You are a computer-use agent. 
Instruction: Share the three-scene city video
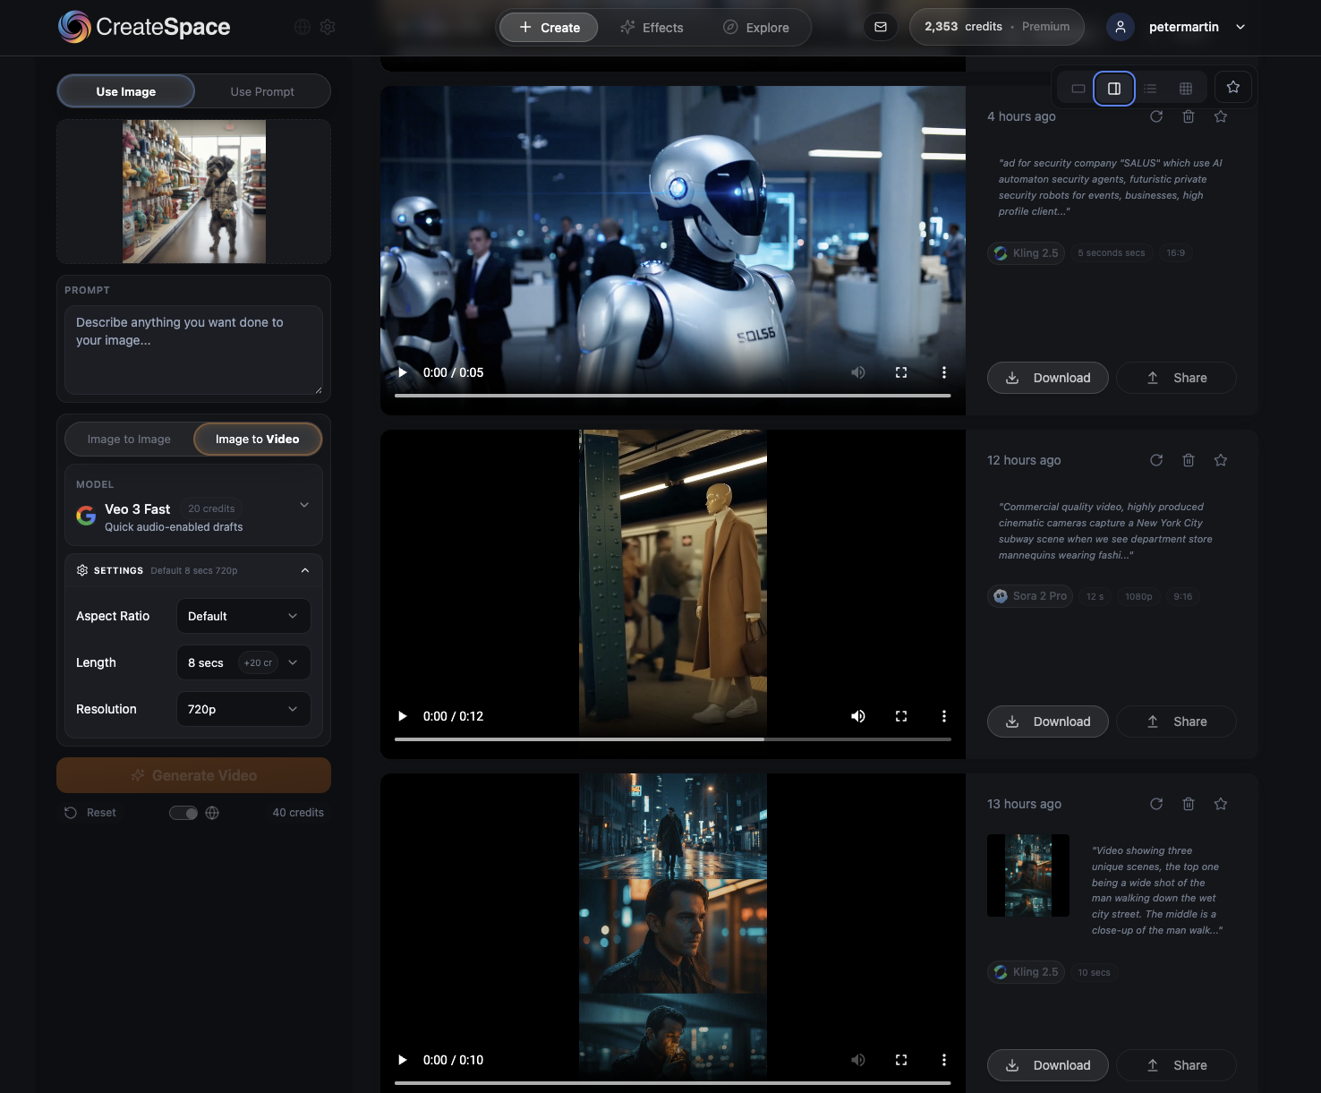pyautogui.click(x=1176, y=1065)
